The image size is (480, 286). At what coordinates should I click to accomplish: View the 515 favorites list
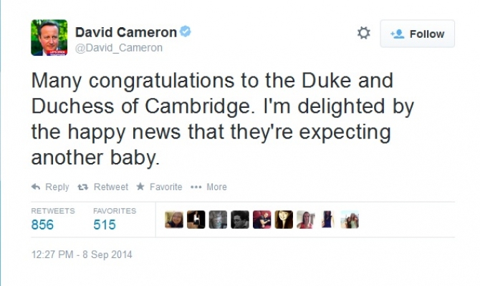click(105, 225)
